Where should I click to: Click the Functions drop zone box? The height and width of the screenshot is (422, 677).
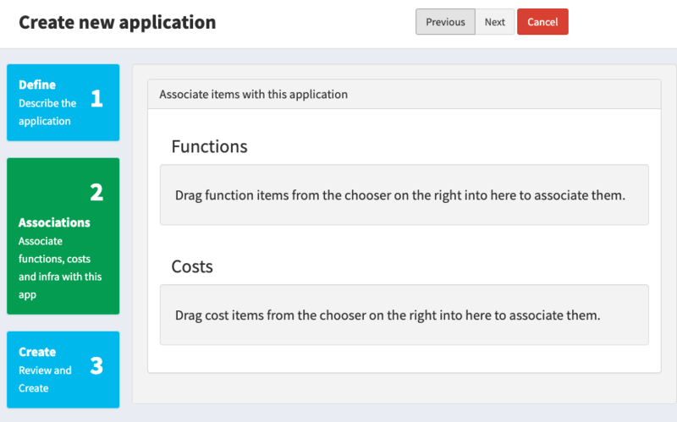[405, 195]
